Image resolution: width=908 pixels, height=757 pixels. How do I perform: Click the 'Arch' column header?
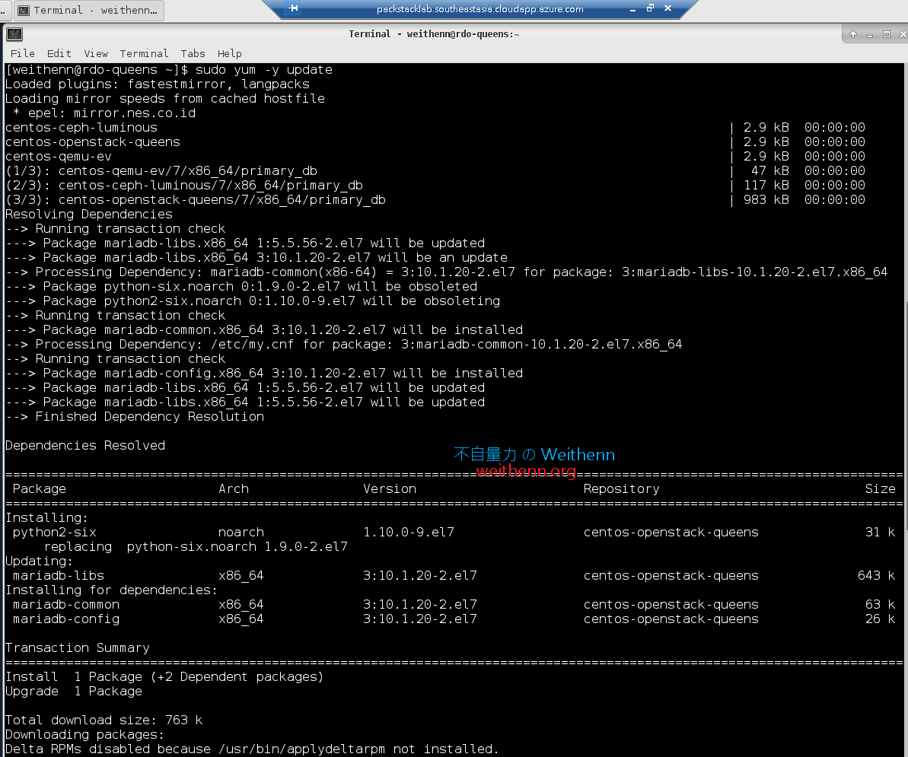point(234,489)
